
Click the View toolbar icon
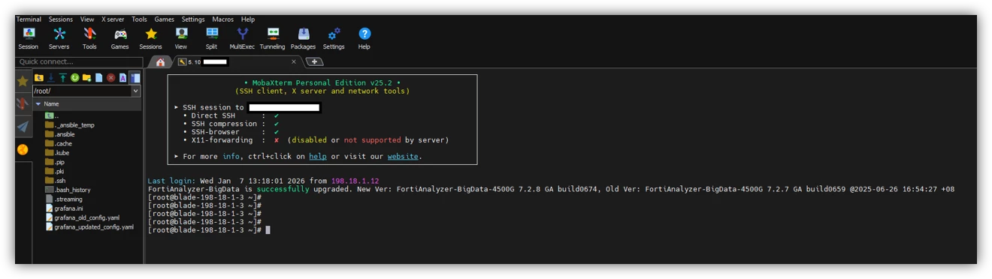[x=181, y=38]
